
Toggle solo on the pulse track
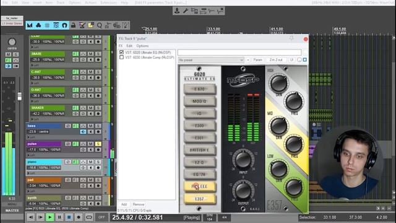click(x=98, y=144)
